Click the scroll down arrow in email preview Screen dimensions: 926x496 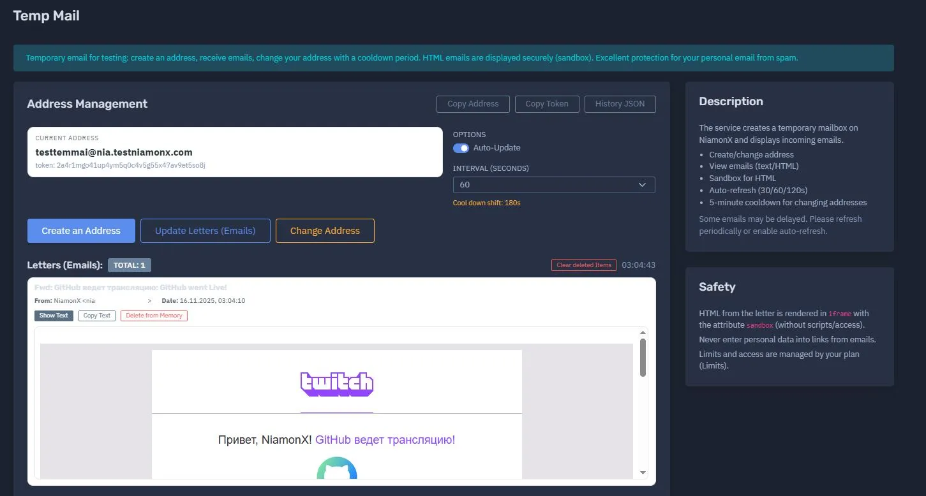pyautogui.click(x=643, y=472)
